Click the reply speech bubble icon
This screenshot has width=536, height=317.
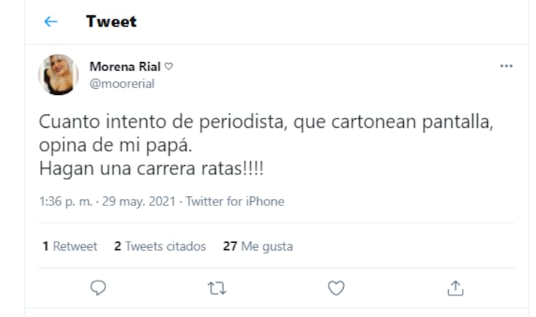click(99, 288)
